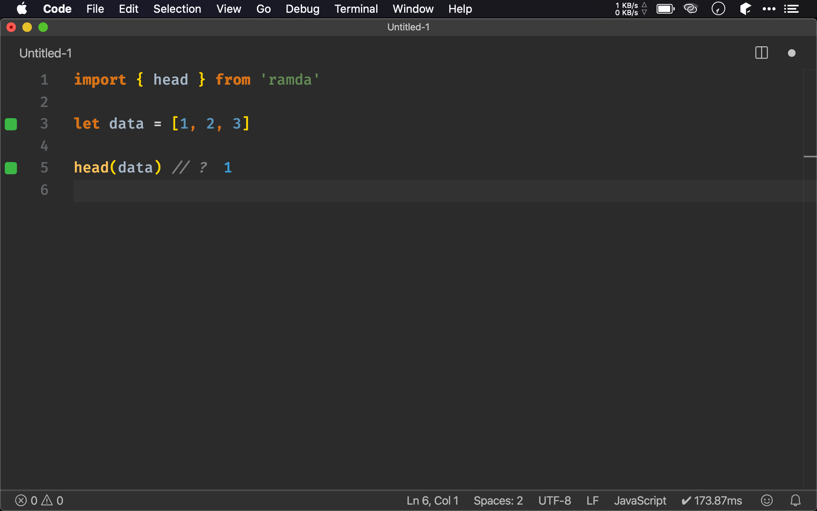Click the split editor icon

pyautogui.click(x=761, y=53)
